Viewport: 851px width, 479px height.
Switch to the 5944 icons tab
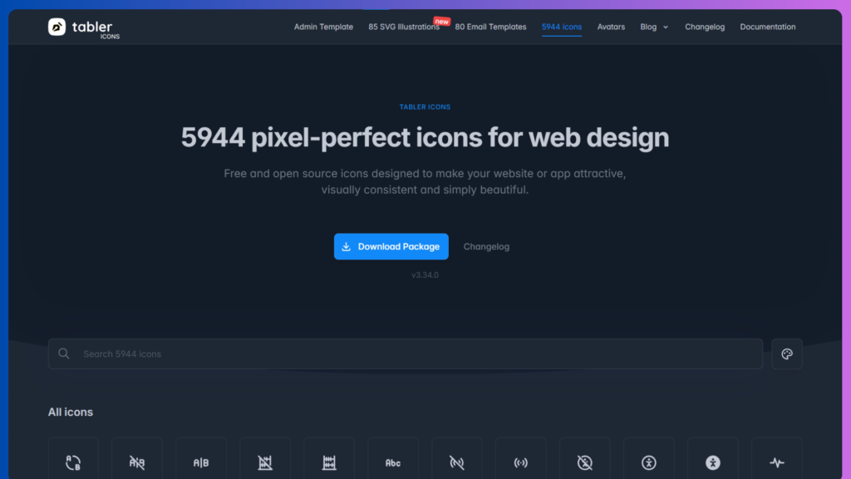561,27
